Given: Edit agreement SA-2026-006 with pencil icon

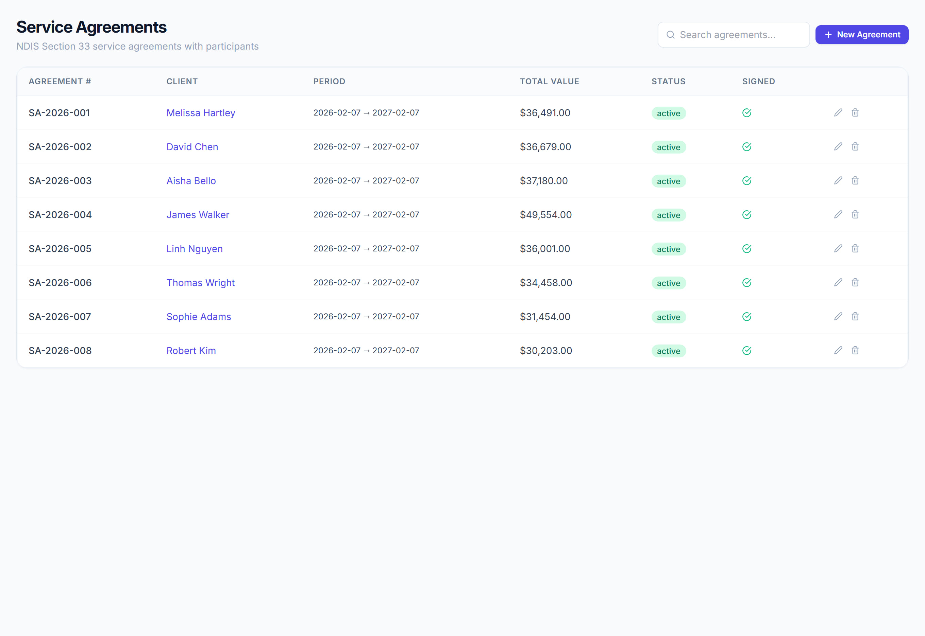Looking at the screenshot, I should pyautogui.click(x=838, y=283).
